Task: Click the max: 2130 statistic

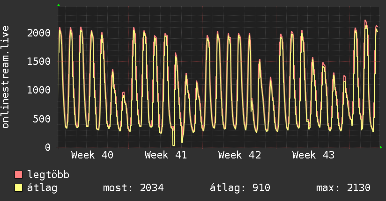Action: coord(343,188)
